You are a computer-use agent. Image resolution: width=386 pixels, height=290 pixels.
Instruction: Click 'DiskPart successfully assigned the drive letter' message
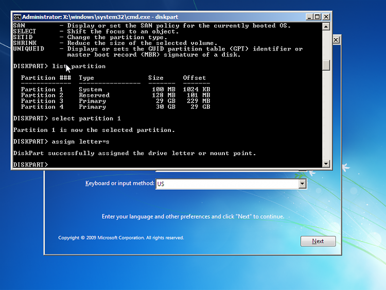click(x=134, y=153)
